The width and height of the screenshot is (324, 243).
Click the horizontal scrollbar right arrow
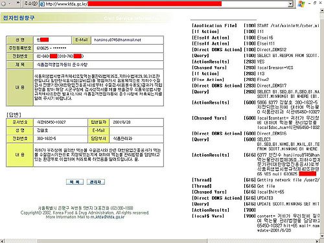click(318, 241)
